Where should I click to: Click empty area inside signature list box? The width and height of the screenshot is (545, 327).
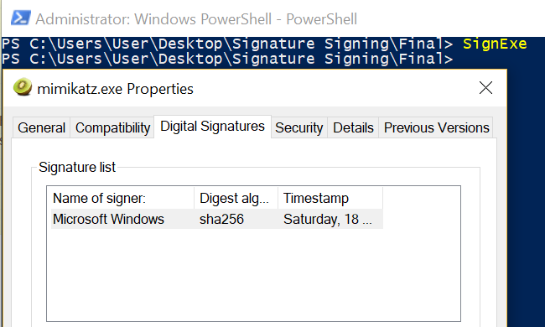[253, 274]
